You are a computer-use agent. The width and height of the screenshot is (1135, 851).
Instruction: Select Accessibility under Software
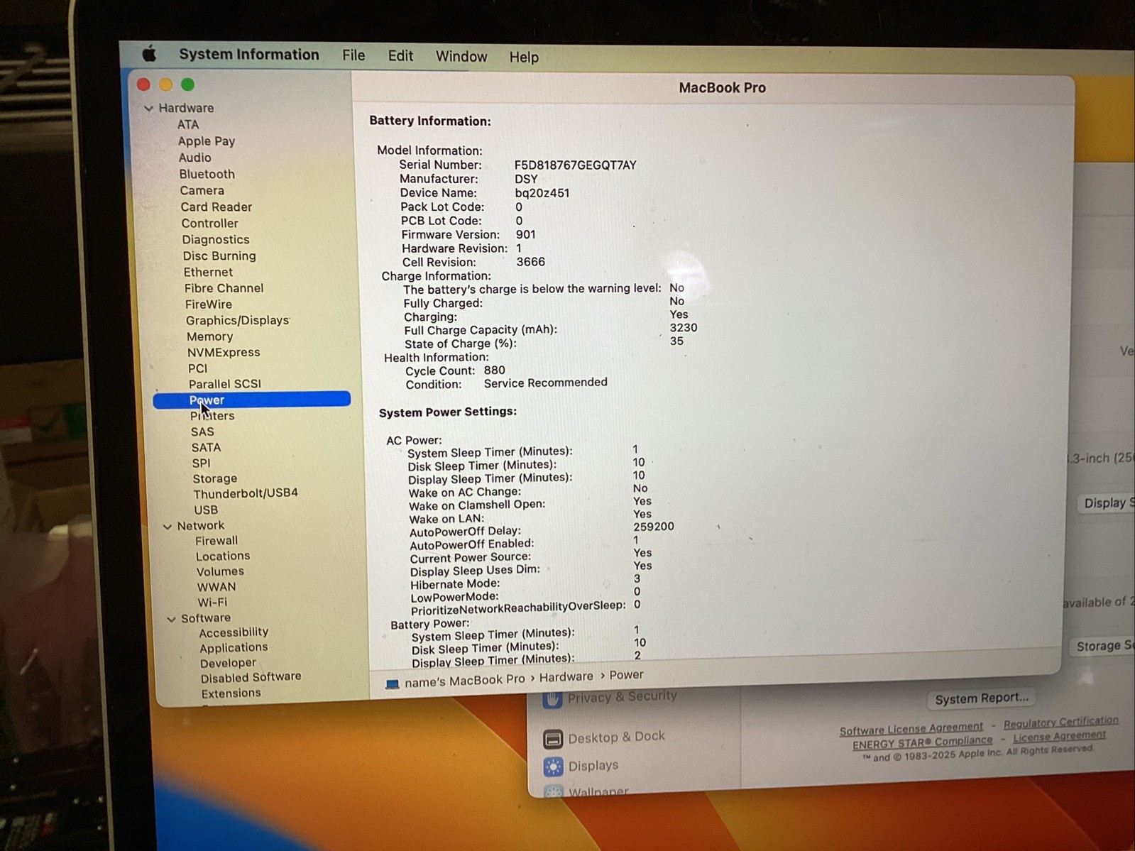[x=234, y=632]
